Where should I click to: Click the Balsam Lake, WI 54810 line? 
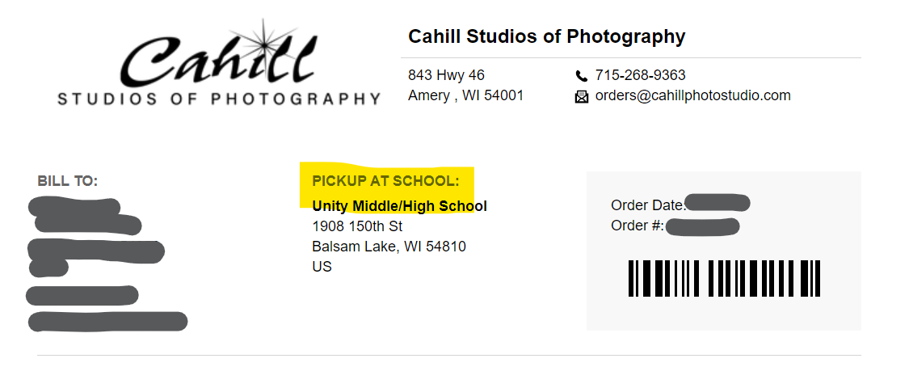[x=389, y=247]
